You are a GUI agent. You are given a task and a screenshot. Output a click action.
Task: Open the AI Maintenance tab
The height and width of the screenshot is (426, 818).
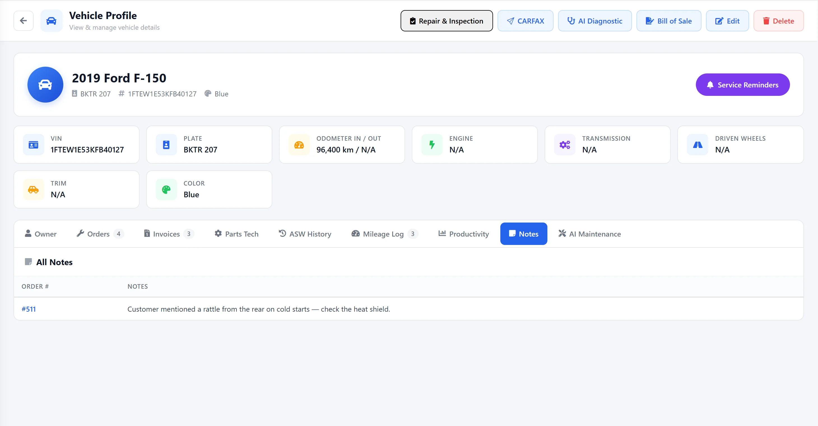coord(590,234)
